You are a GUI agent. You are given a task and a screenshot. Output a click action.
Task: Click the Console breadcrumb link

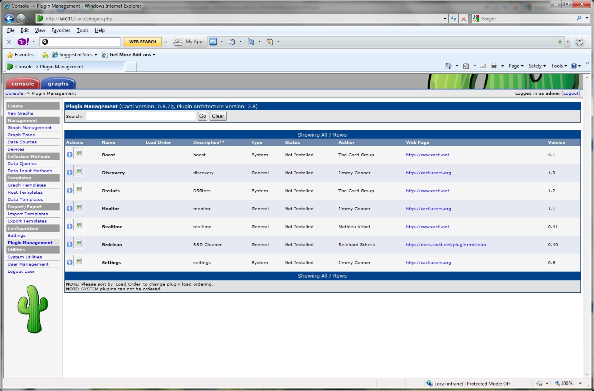(14, 93)
